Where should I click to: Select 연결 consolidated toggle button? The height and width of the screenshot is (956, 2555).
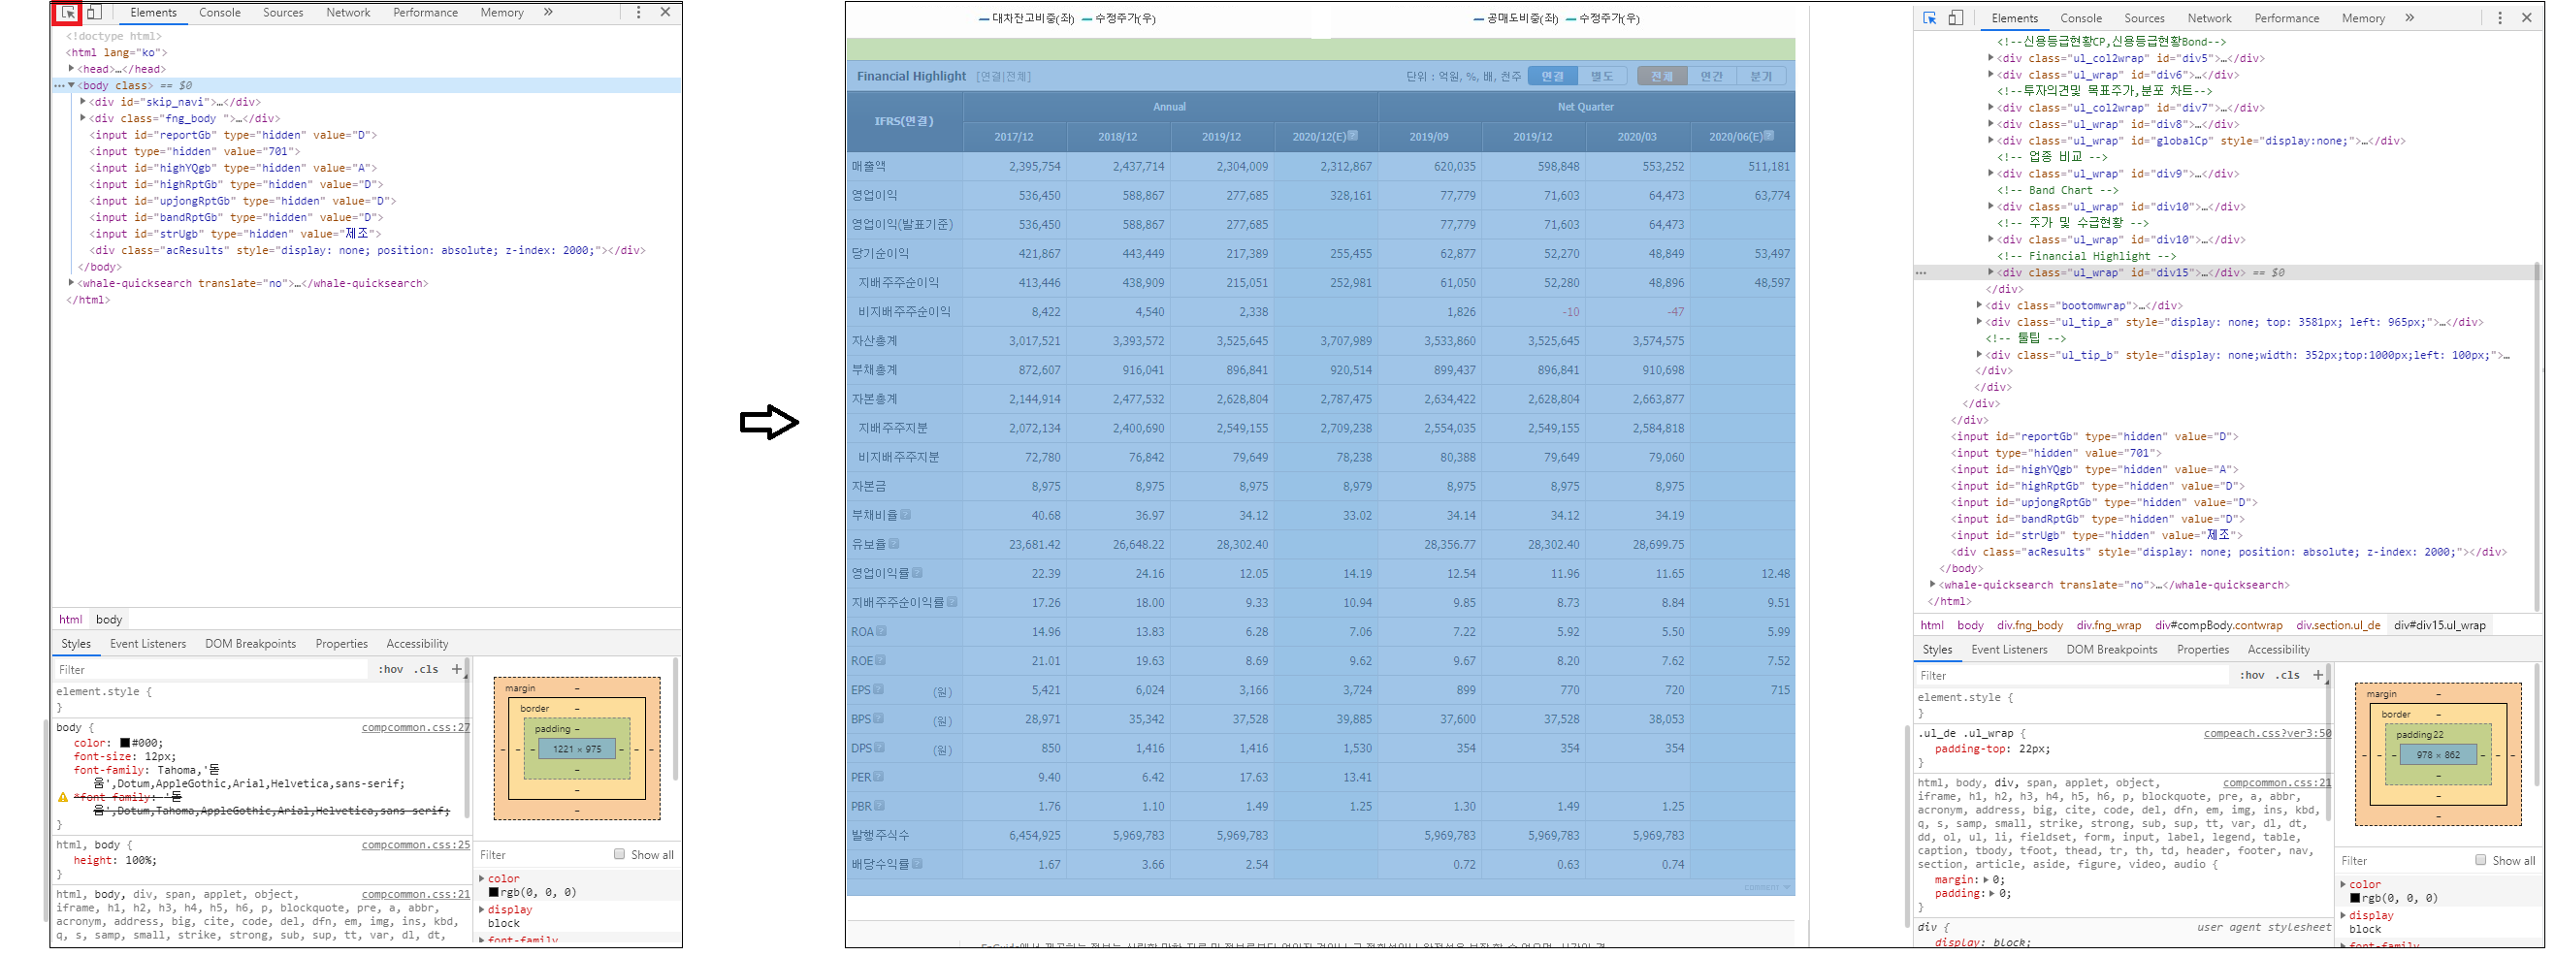coord(1552,77)
